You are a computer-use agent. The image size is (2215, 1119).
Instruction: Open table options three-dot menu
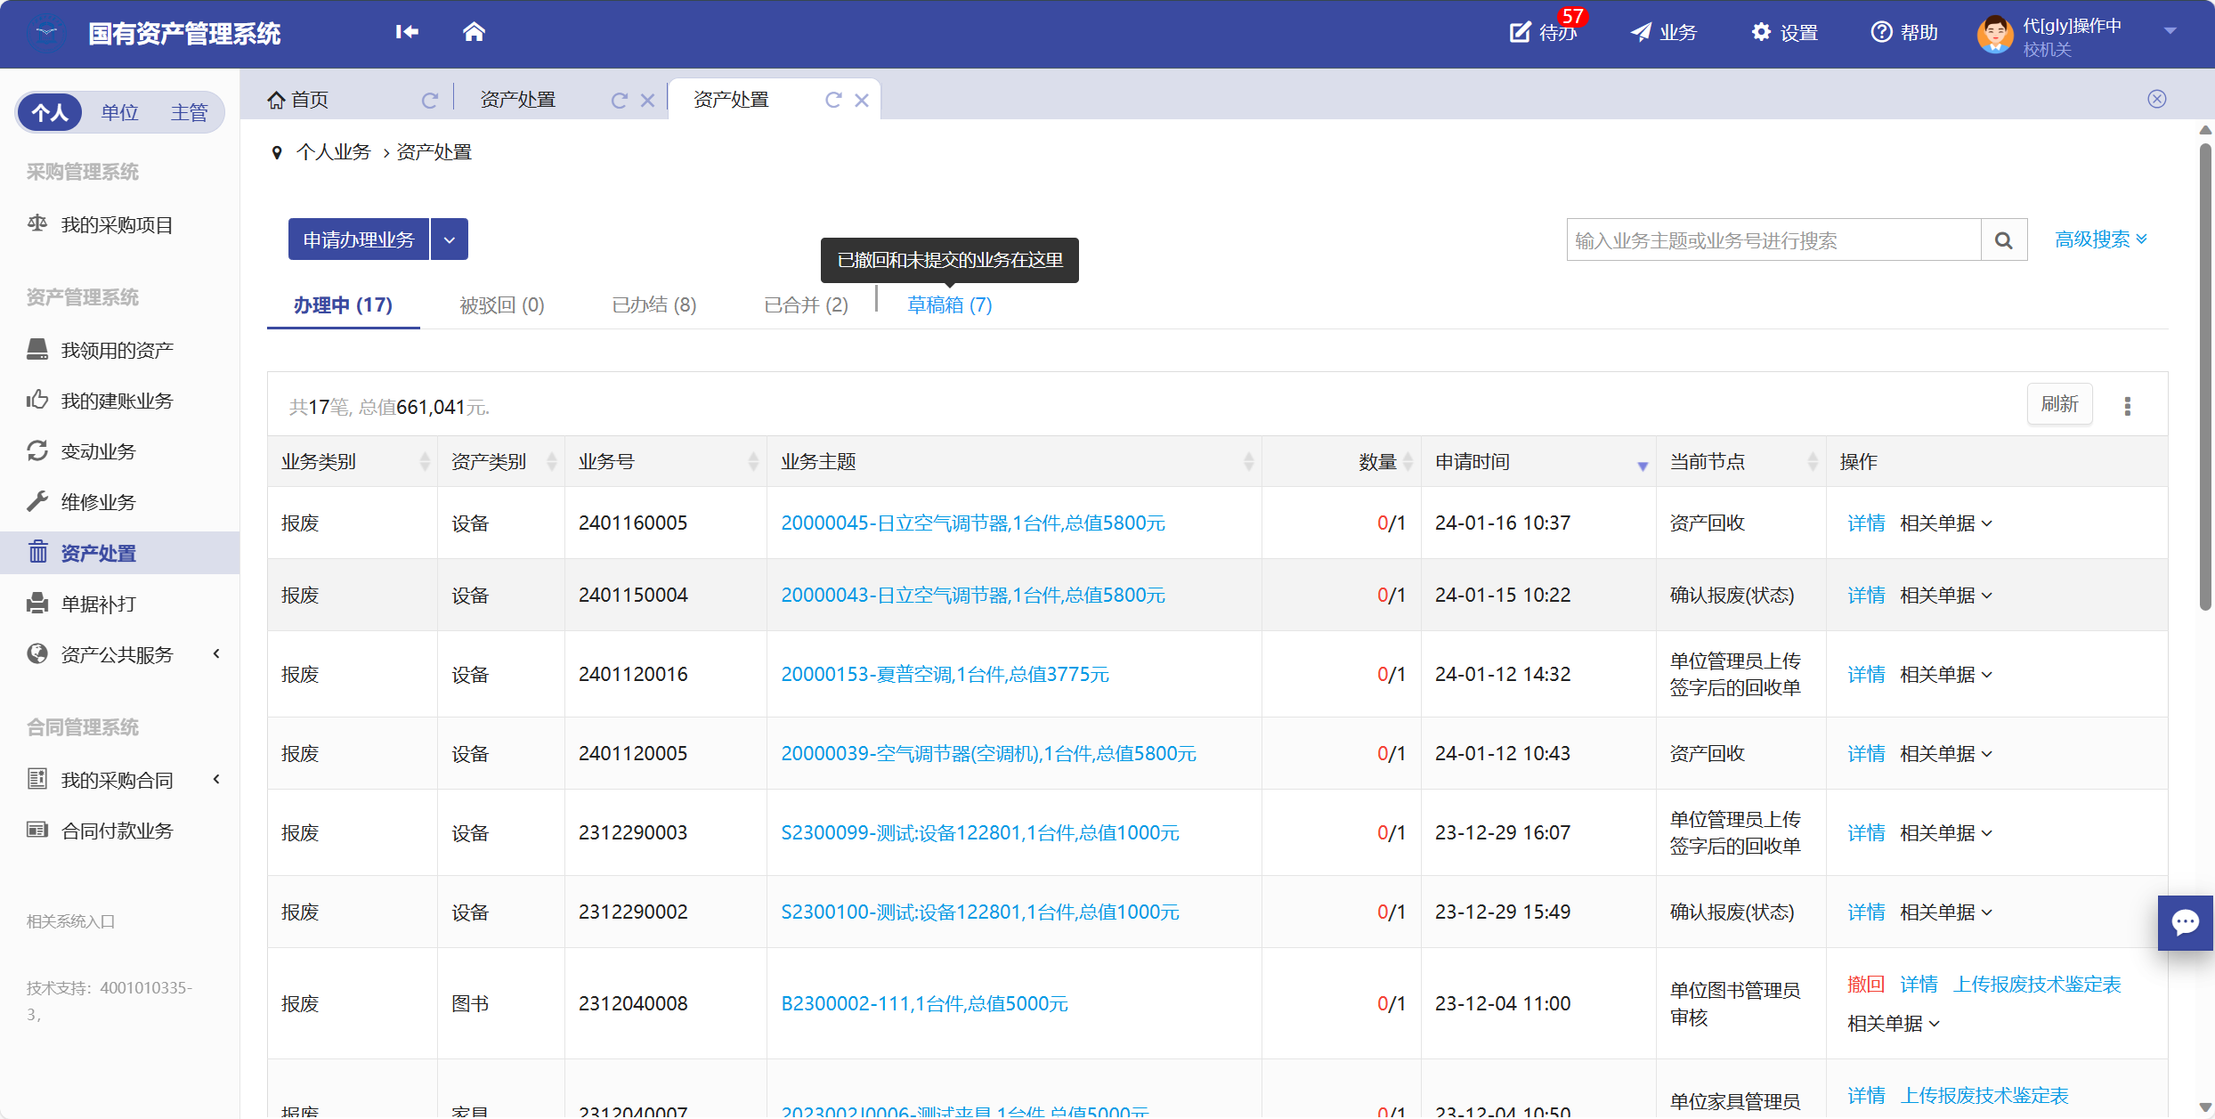2127,406
